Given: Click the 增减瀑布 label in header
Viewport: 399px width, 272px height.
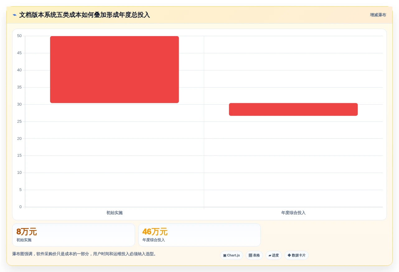Looking at the screenshot, I should tap(378, 15).
